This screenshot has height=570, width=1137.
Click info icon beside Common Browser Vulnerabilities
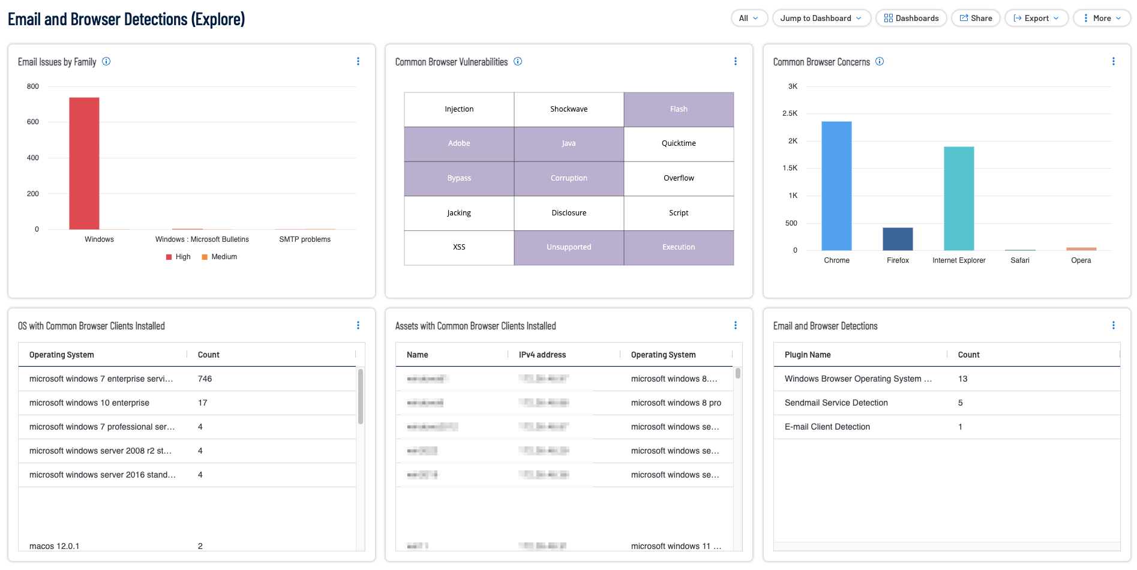tap(518, 61)
